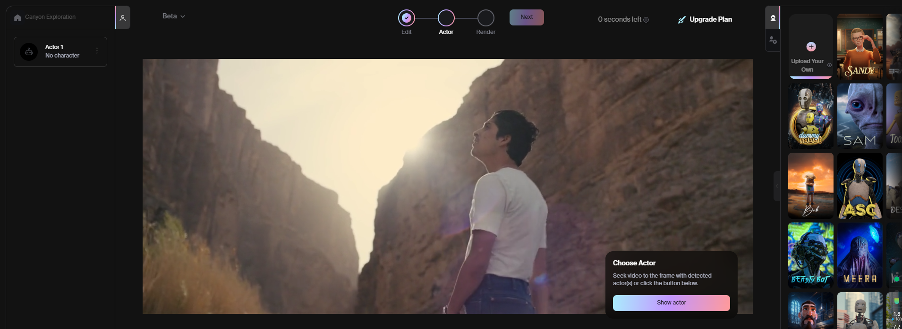Select the Actor 1 No character card
This screenshot has height=329, width=902.
click(x=60, y=52)
